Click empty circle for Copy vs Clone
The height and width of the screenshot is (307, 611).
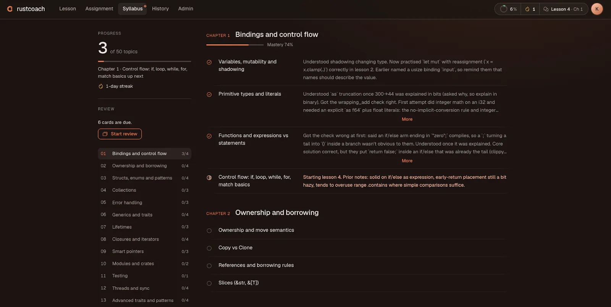209,248
